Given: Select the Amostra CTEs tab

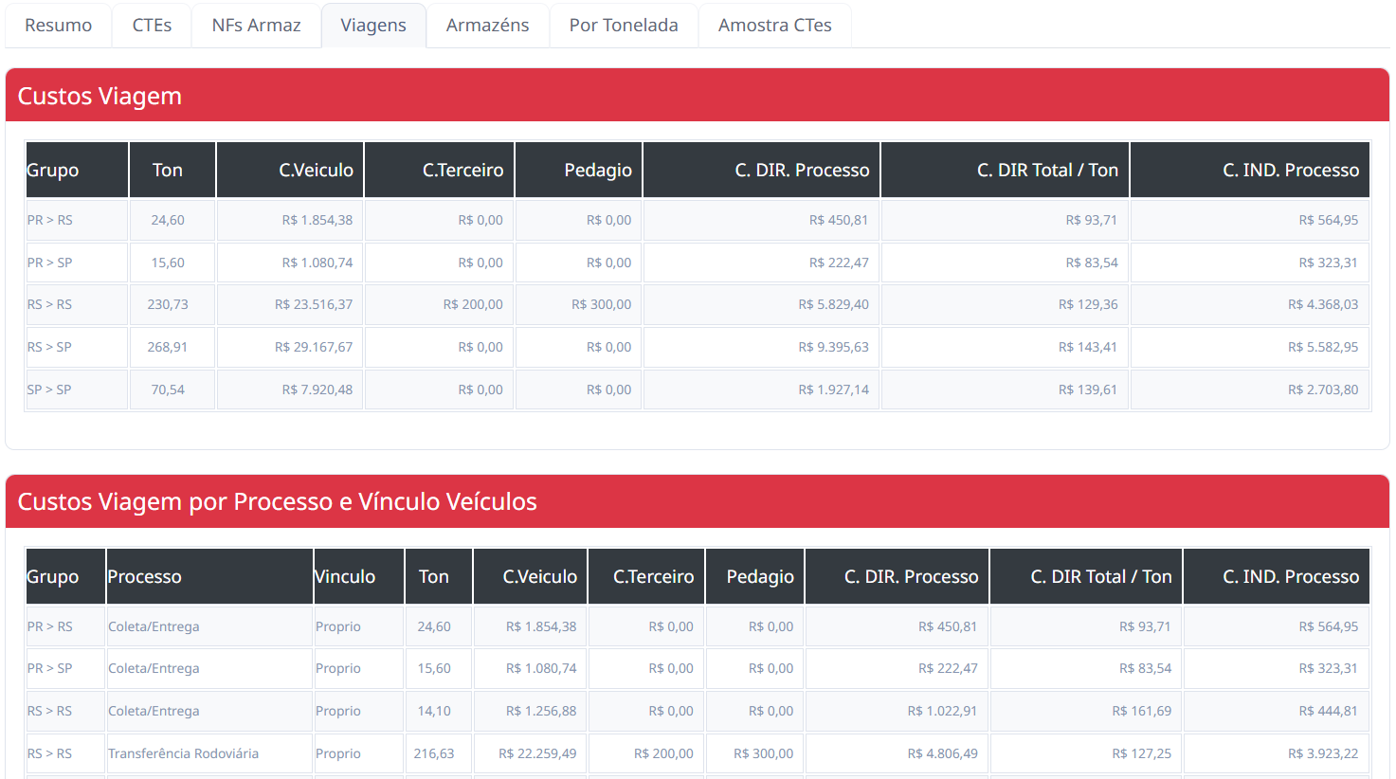Looking at the screenshot, I should 774,25.
